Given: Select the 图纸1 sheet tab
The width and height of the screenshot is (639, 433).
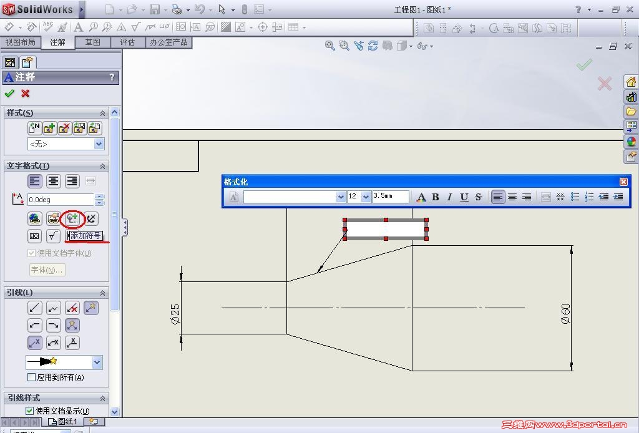Looking at the screenshot, I should point(63,422).
